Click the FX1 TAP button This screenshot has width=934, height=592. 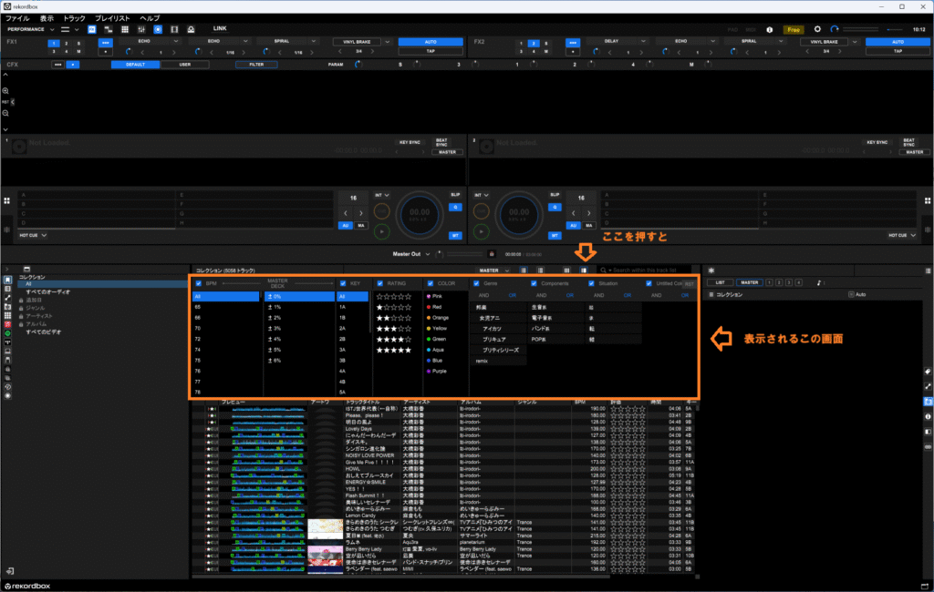point(431,51)
